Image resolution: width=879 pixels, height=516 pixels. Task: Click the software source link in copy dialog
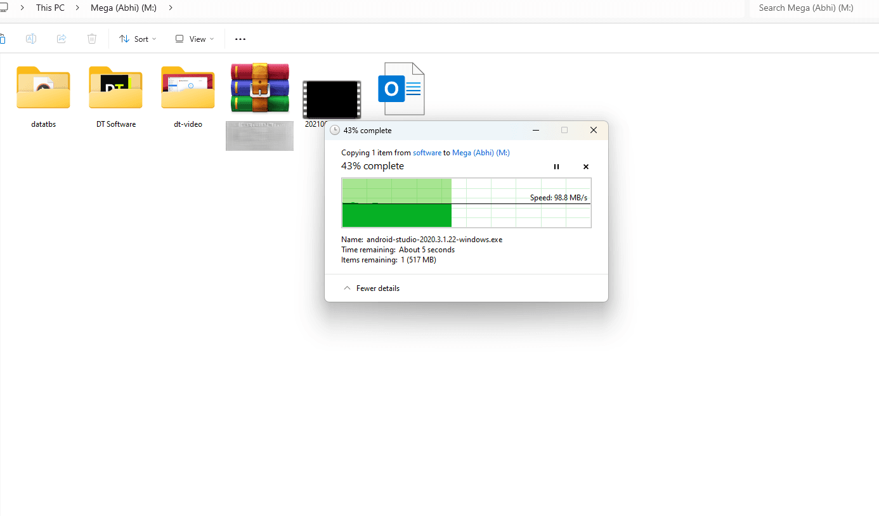427,153
